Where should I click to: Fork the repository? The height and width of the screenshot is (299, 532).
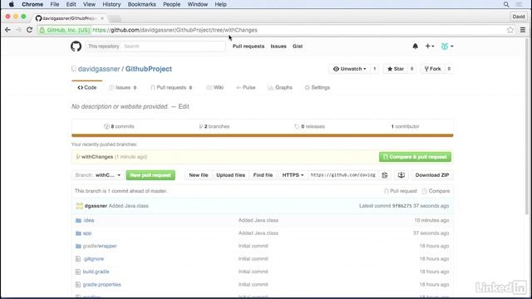(432, 69)
